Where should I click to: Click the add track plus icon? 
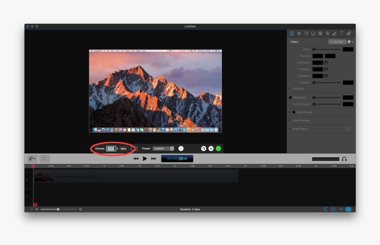coord(31,209)
